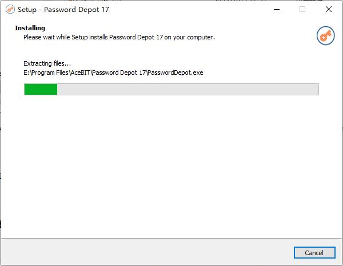Click the AceBIT folder name in path
The image size is (343, 266).
click(80, 72)
